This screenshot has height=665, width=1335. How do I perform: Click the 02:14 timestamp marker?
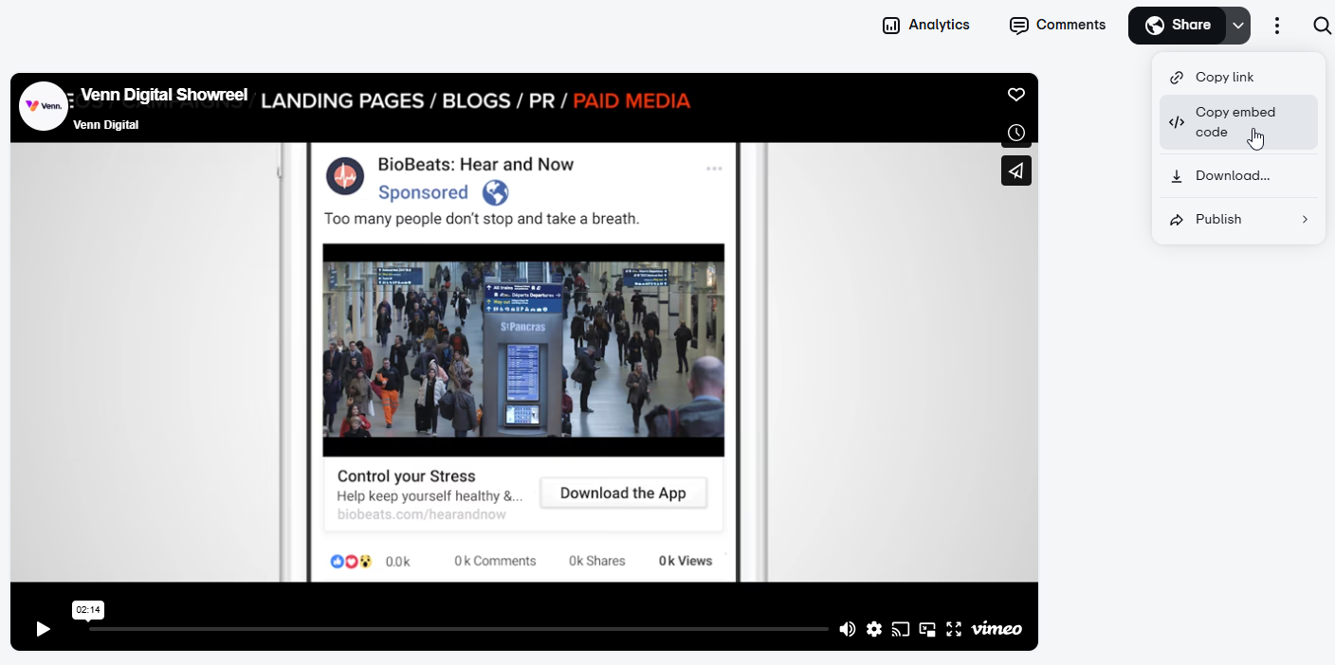coord(88,610)
